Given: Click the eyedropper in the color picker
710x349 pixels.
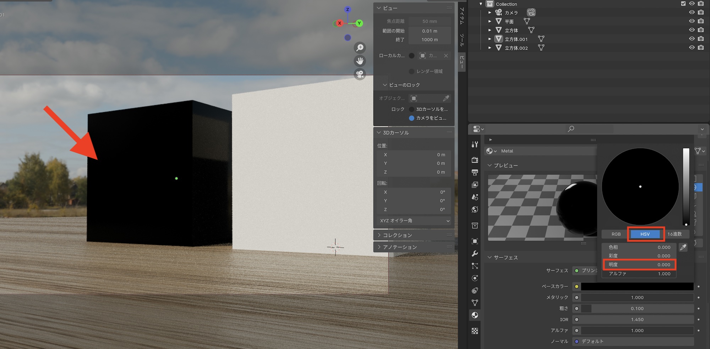Looking at the screenshot, I should pyautogui.click(x=683, y=247).
